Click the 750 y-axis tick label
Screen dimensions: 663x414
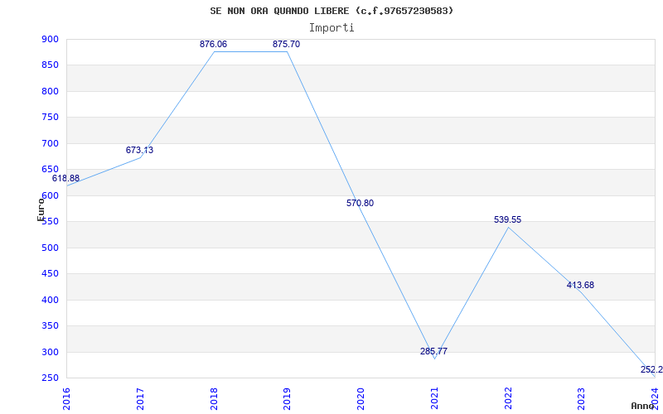[x=50, y=118]
